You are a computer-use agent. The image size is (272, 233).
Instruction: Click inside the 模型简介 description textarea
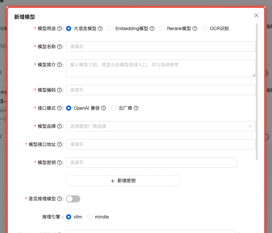(x=161, y=68)
